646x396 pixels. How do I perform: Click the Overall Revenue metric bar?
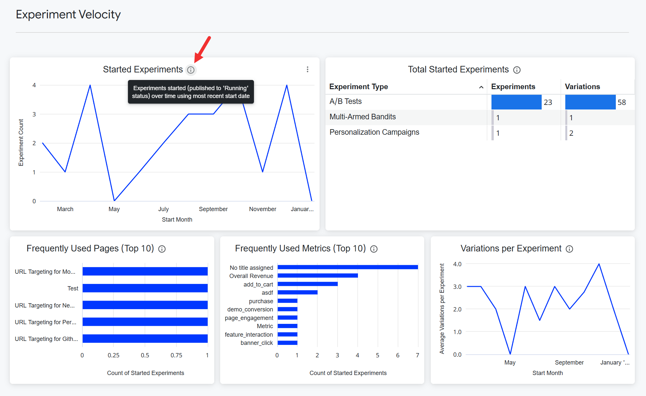point(317,276)
